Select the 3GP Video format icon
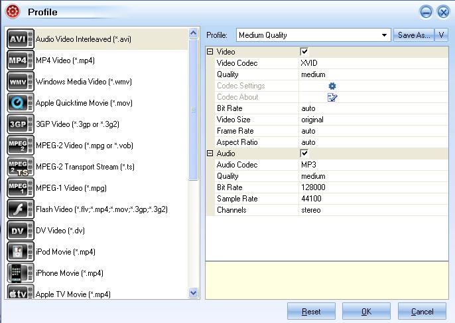Viewport: 455px width, 323px height. [21, 124]
